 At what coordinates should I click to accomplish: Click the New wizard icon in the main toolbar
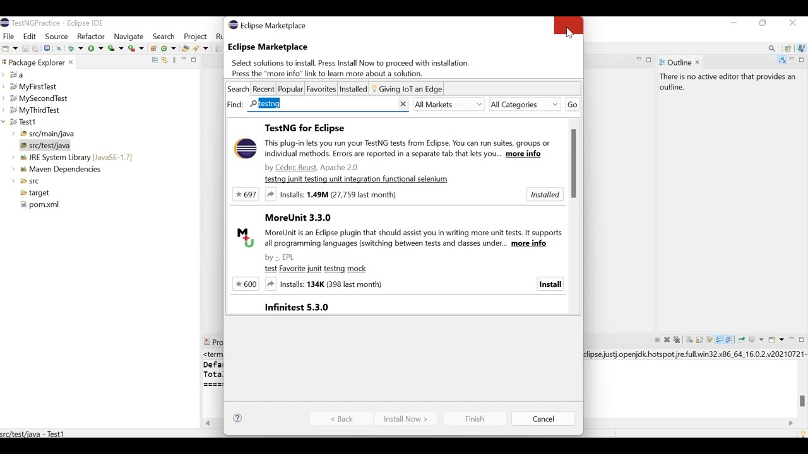5,49
